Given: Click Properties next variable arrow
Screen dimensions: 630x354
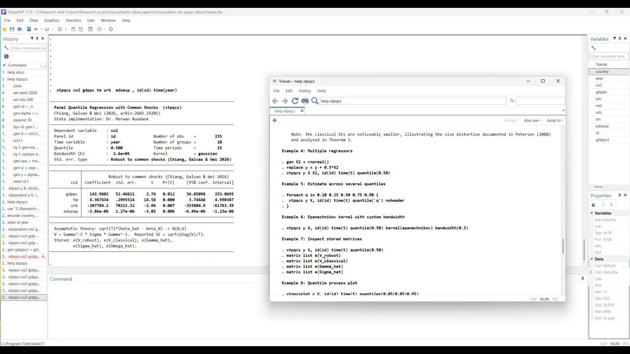Looking at the screenshot, I should [611, 205].
